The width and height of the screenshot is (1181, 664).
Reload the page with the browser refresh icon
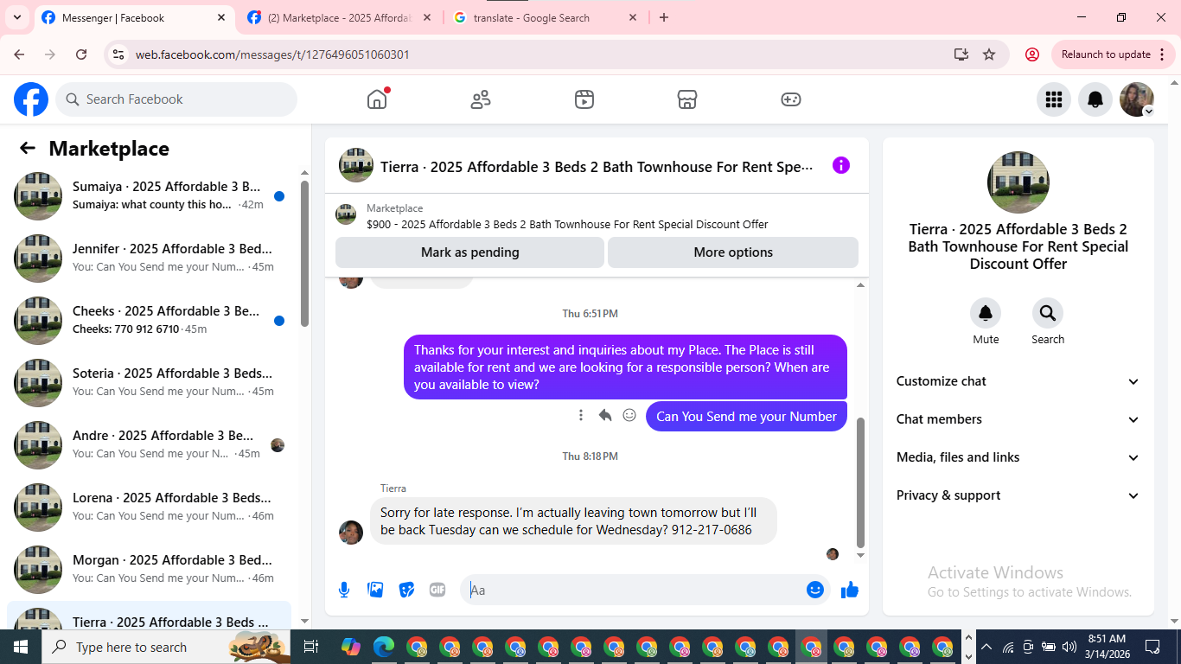81,54
